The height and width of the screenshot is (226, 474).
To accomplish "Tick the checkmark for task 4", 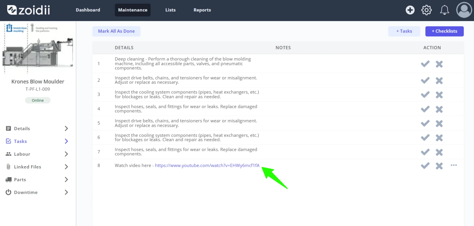I will point(425,109).
